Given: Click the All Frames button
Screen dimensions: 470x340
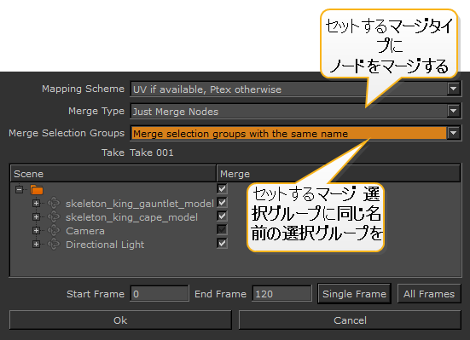Looking at the screenshot, I should click(429, 294).
